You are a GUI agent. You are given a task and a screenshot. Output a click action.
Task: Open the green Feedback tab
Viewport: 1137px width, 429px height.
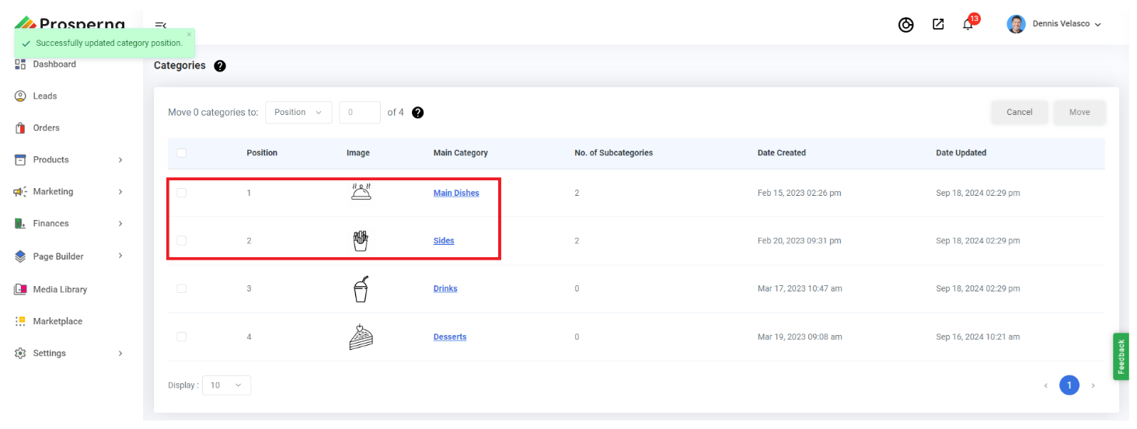click(x=1121, y=357)
